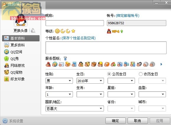Screen dimensions: 171x125
Task: Click the Qzone star globe service icon
Action: 55,64
